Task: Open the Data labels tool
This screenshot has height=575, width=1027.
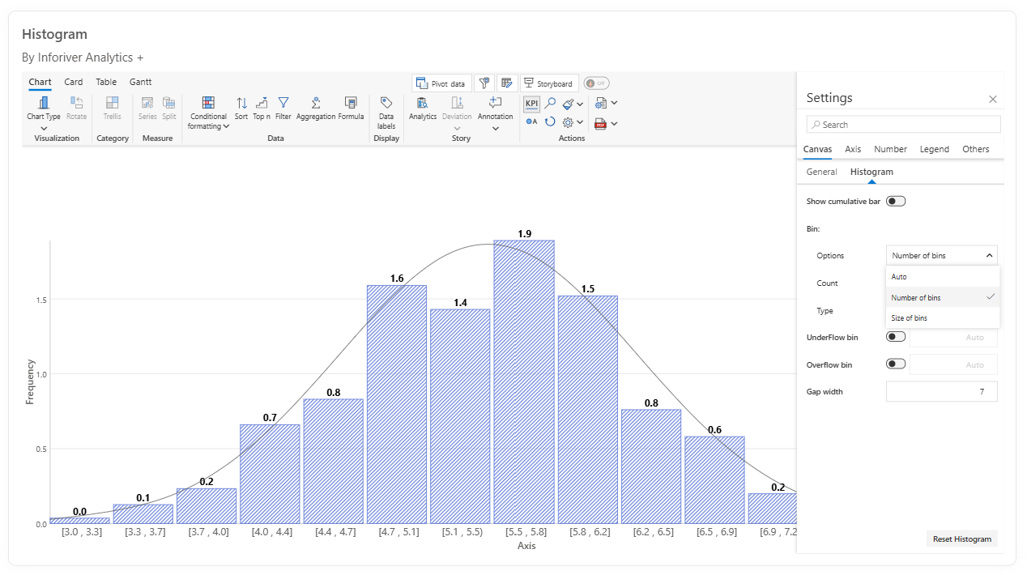Action: 386,113
